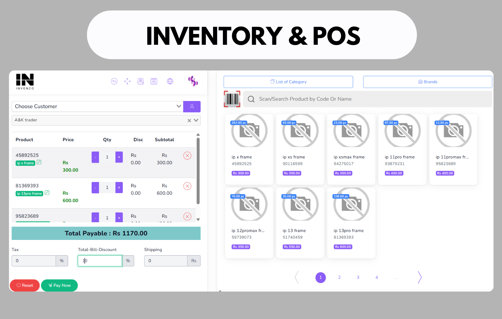Open the Choose Customer dropdown

click(x=97, y=107)
